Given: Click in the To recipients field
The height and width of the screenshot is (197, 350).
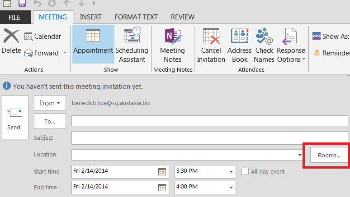Looking at the screenshot, I should 210,121.
